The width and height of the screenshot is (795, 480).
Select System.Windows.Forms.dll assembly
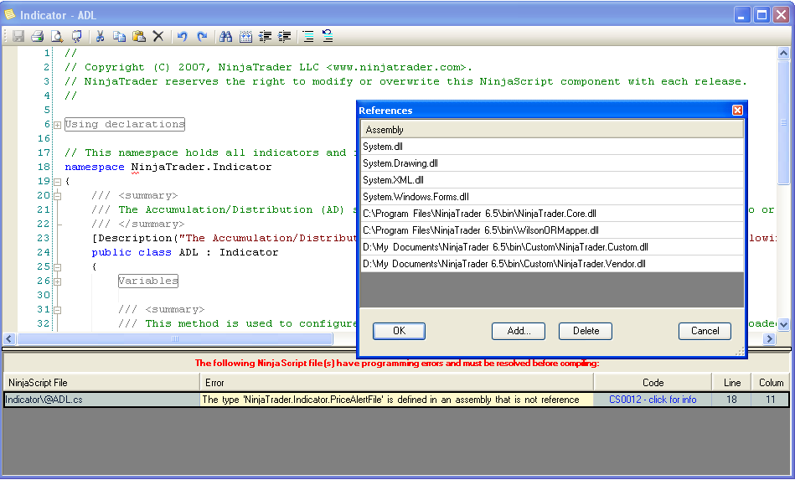(551, 197)
